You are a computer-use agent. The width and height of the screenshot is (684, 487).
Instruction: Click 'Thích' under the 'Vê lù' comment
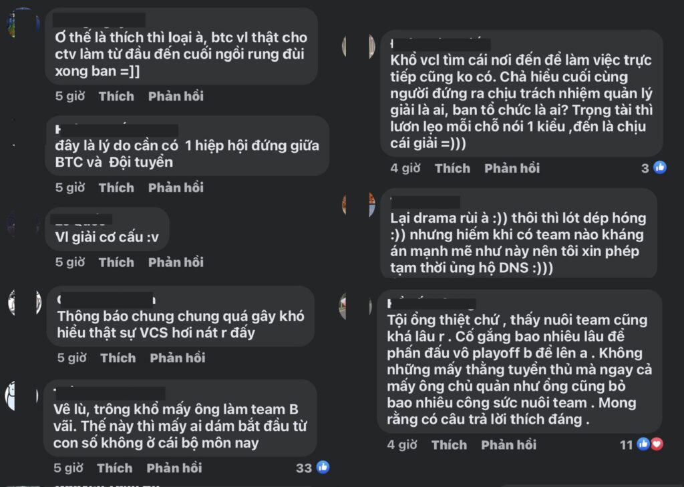click(x=114, y=468)
